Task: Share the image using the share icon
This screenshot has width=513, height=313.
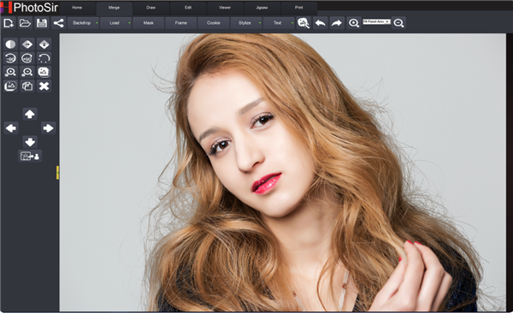Action: tap(58, 23)
